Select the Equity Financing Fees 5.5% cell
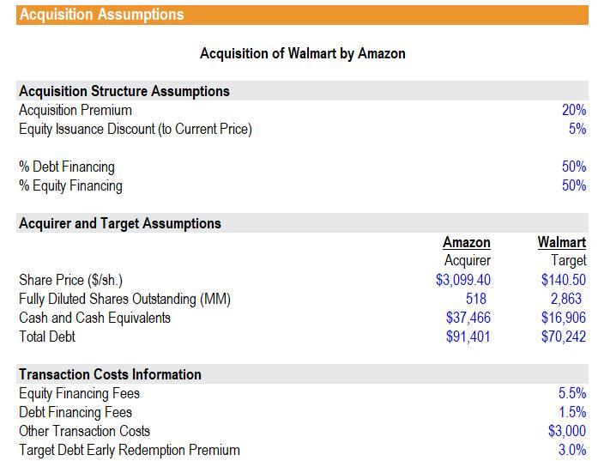The height and width of the screenshot is (461, 598). [x=572, y=393]
